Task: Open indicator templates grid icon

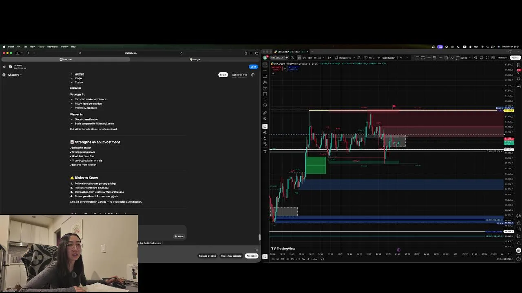Action: (359, 58)
